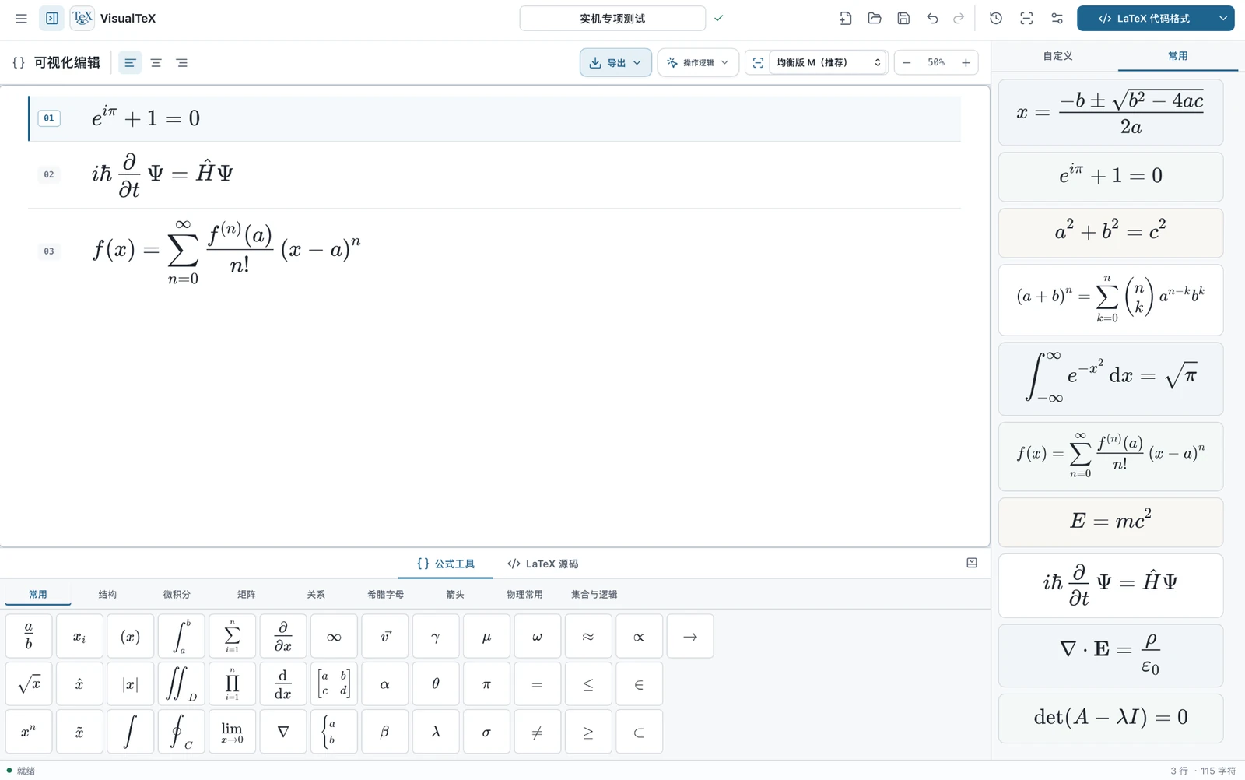Insert the right arrow → symbol

[x=690, y=636]
